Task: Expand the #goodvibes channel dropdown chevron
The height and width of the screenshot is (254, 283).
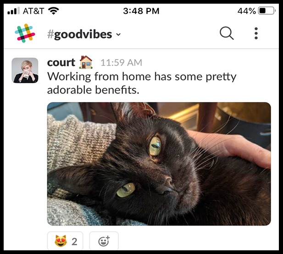Action: [x=118, y=34]
